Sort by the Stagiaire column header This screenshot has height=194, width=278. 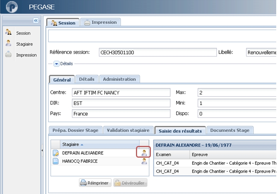point(100,144)
